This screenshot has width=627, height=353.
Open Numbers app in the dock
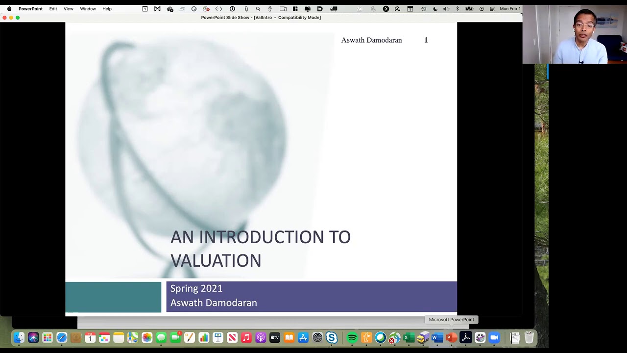point(204,338)
